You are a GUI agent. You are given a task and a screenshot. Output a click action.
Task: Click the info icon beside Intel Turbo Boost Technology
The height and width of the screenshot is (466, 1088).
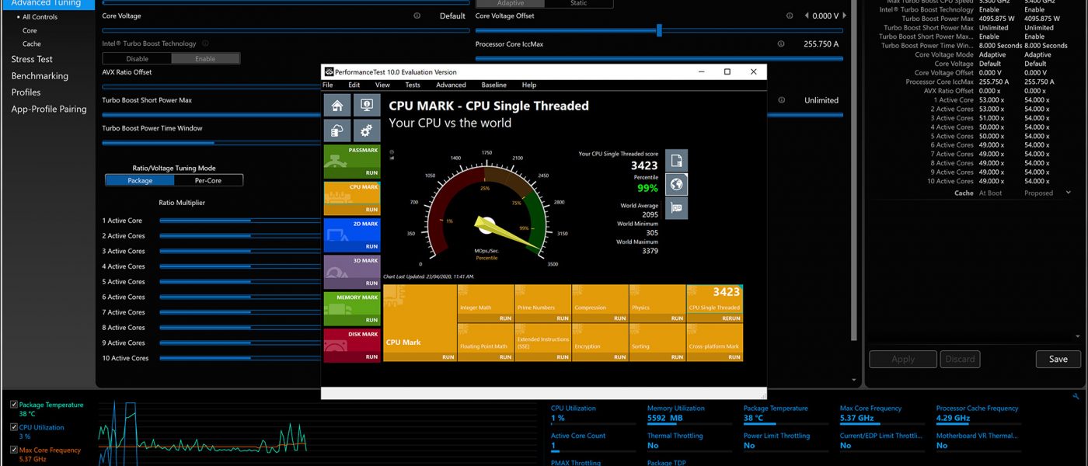click(x=205, y=43)
